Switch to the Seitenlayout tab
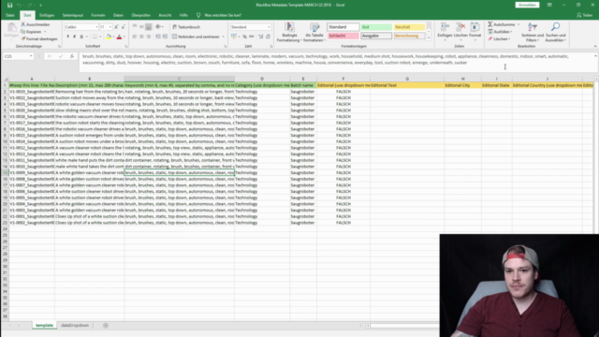Viewport: 599px width, 337px height. tap(73, 15)
